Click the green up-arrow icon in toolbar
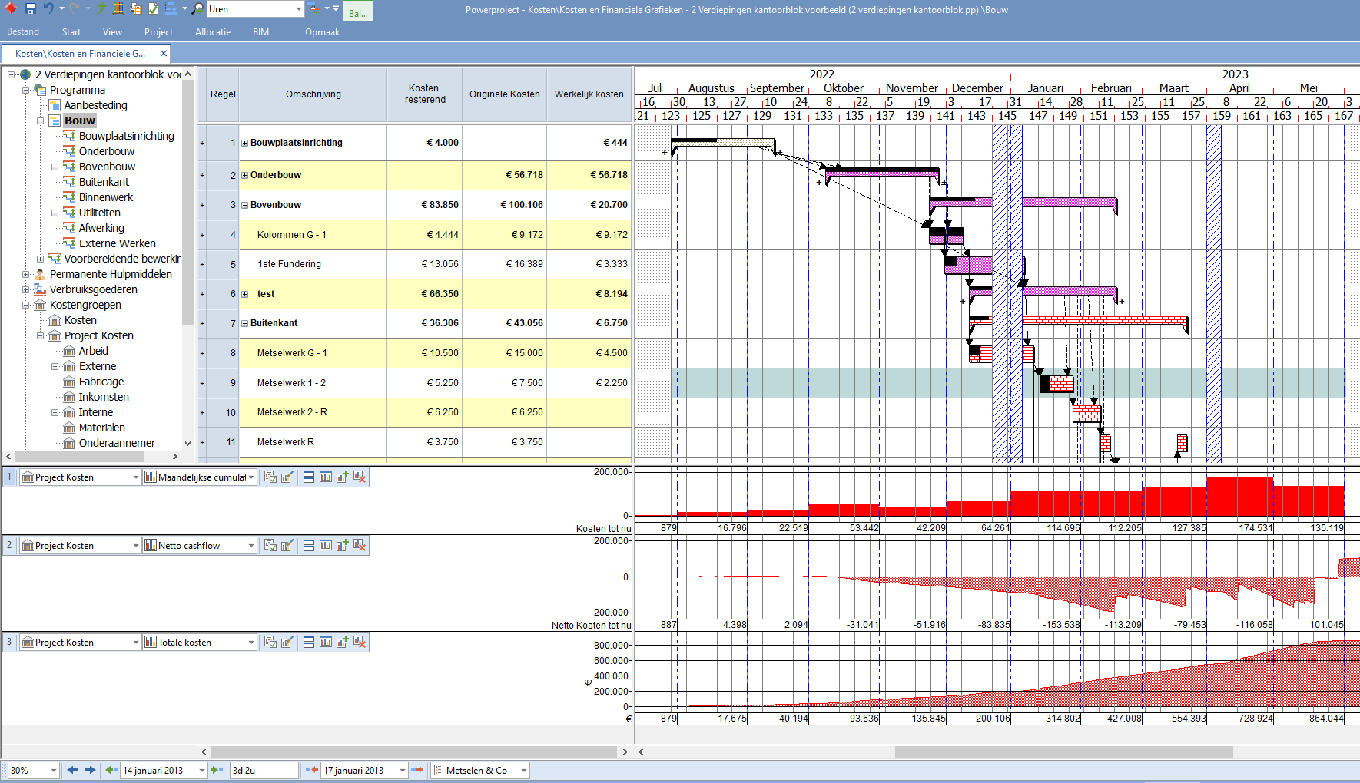1360x783 pixels. (x=101, y=8)
